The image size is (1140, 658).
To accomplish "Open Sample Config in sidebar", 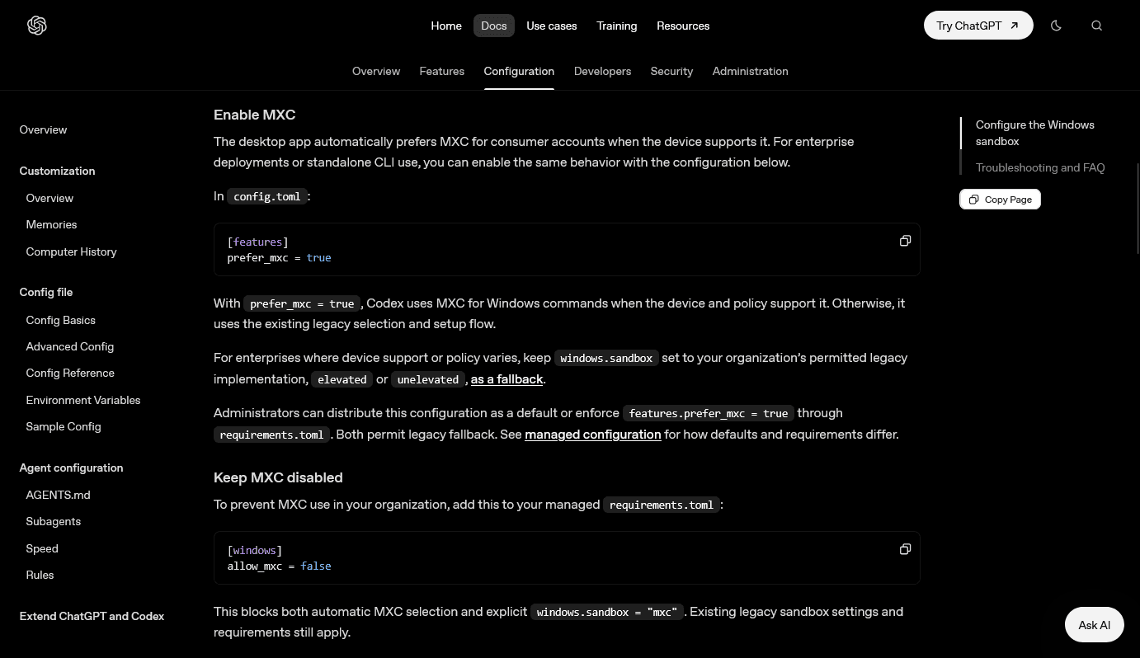I will point(64,427).
